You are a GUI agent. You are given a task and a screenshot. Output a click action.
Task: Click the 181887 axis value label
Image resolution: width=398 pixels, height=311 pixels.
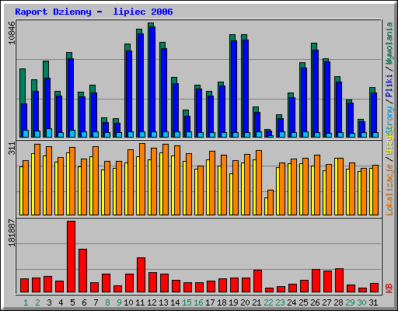point(12,232)
